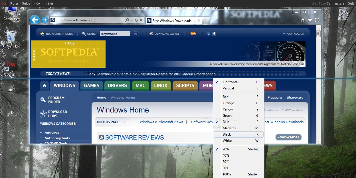Switch to the LINUX tab
This screenshot has height=178, width=356.
(x=161, y=85)
